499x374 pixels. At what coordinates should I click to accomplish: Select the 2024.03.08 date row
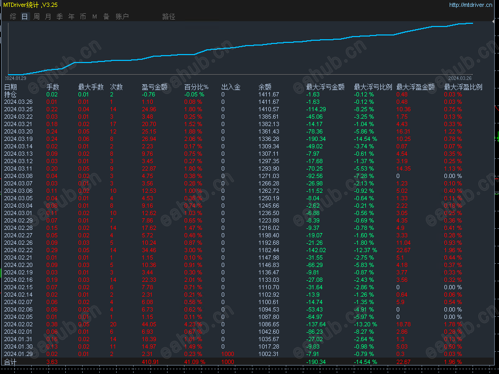coord(18,176)
